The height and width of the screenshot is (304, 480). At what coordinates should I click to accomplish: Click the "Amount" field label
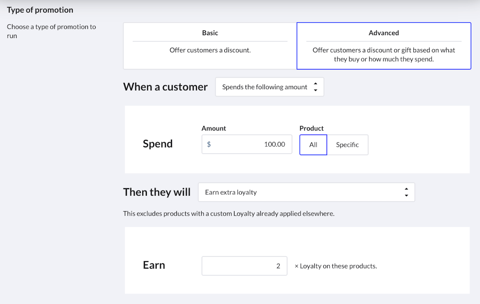(x=214, y=128)
